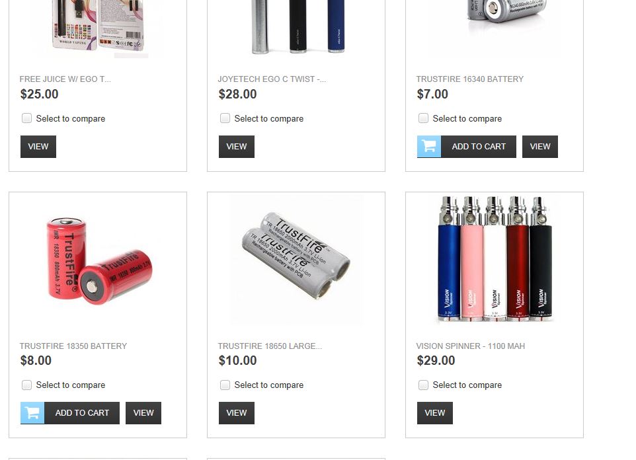Mark Vision Spinner 1100 mAh for comparison
The height and width of the screenshot is (460, 636).
pyautogui.click(x=424, y=385)
